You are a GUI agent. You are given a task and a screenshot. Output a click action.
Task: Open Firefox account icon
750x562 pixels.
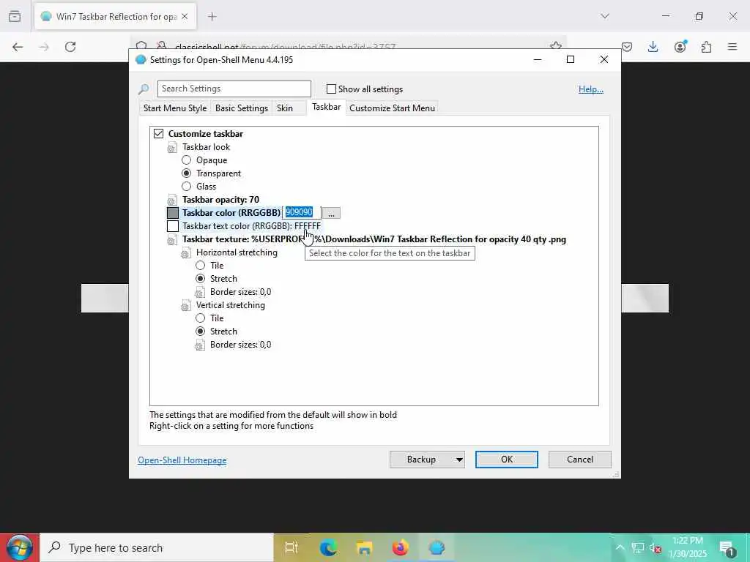coord(680,46)
